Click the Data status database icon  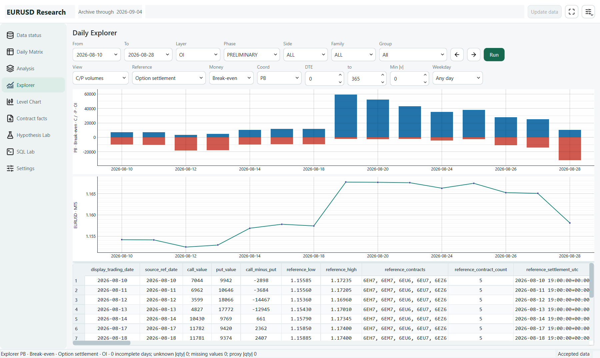[x=10, y=35]
